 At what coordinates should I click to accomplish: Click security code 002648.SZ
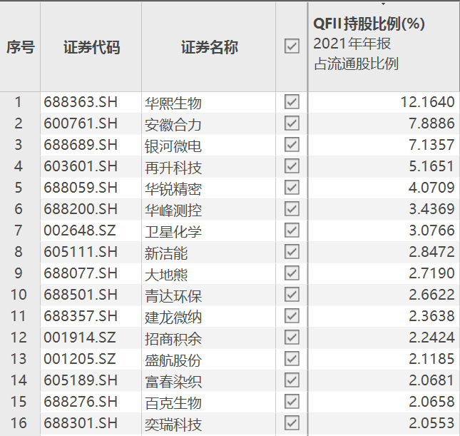click(81, 231)
